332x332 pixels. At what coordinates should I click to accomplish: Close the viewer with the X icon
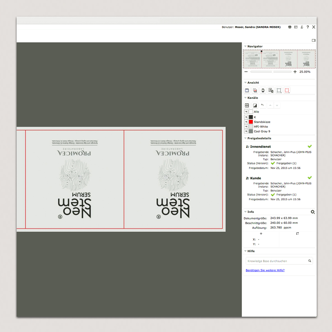click(313, 27)
